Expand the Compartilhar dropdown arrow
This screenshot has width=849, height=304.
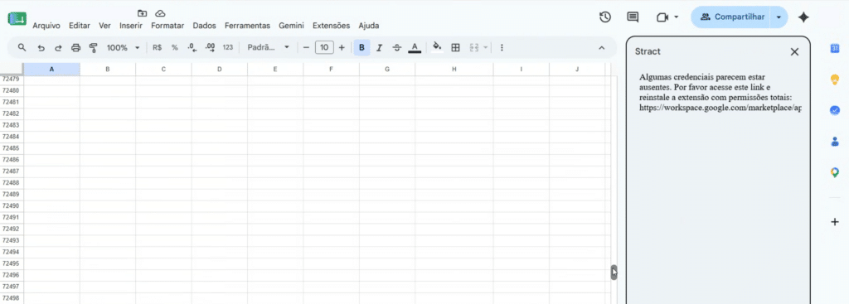(778, 17)
